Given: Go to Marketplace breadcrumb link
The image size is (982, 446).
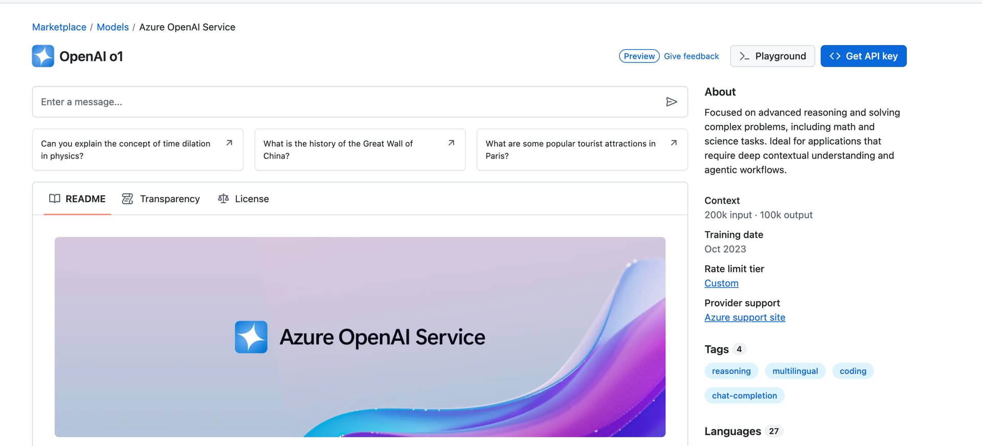Looking at the screenshot, I should (x=59, y=27).
